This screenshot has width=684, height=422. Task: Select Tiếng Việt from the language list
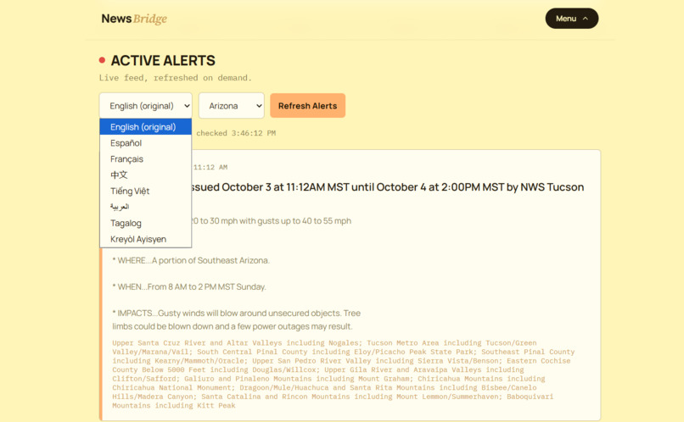146,191
